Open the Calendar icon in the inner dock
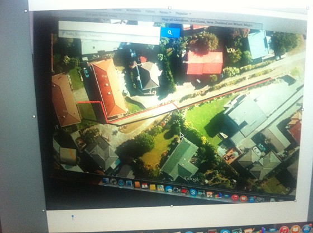This screenshot has width=313, height=233. point(145,186)
